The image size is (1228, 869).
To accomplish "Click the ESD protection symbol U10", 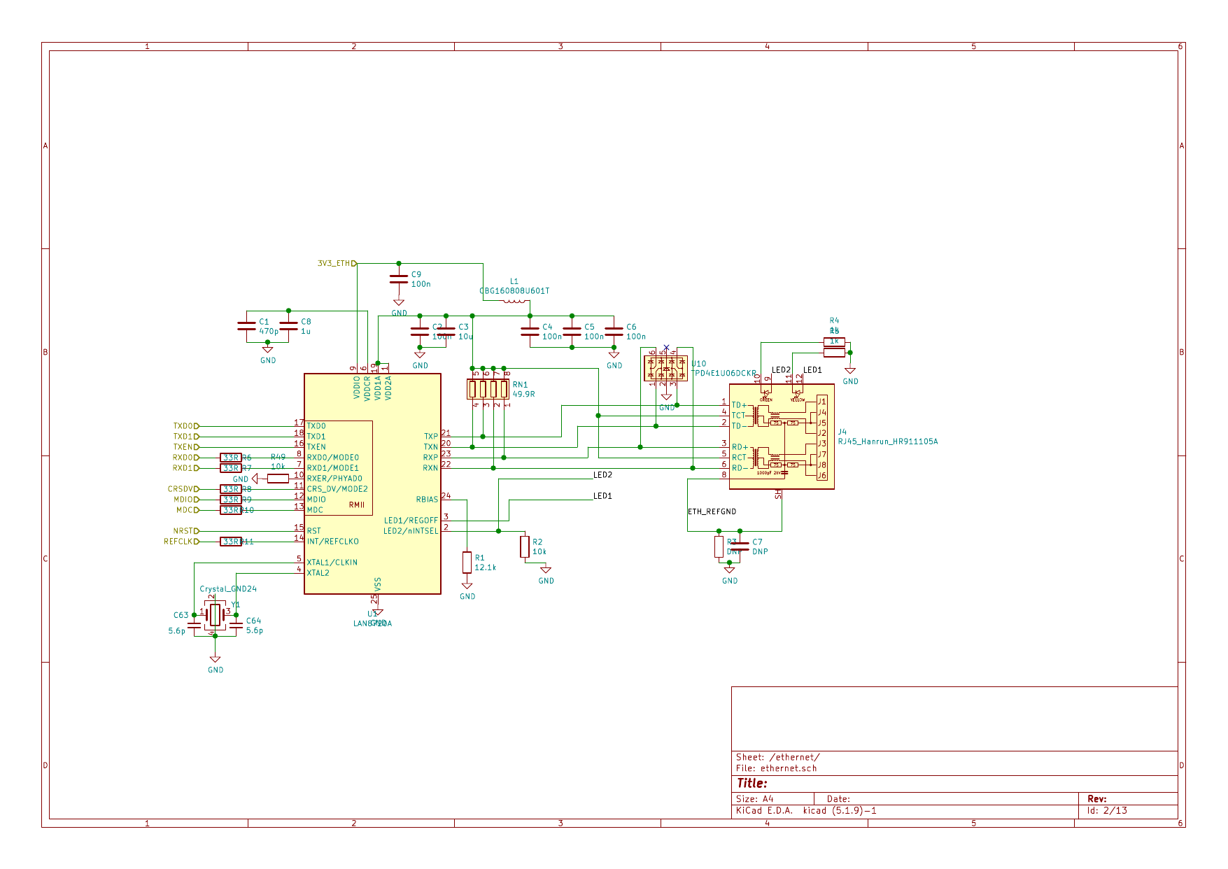I will [665, 368].
